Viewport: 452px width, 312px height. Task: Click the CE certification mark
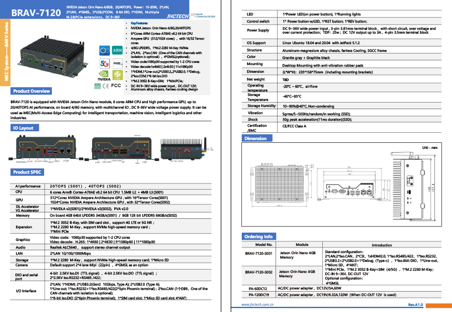[x=106, y=86]
